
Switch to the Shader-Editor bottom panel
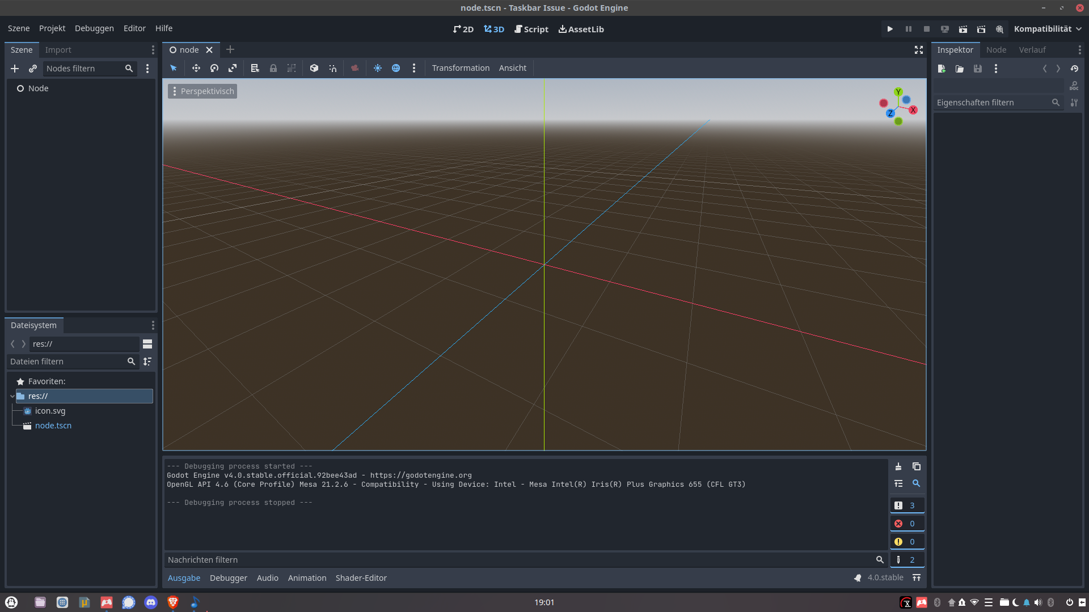click(x=361, y=577)
